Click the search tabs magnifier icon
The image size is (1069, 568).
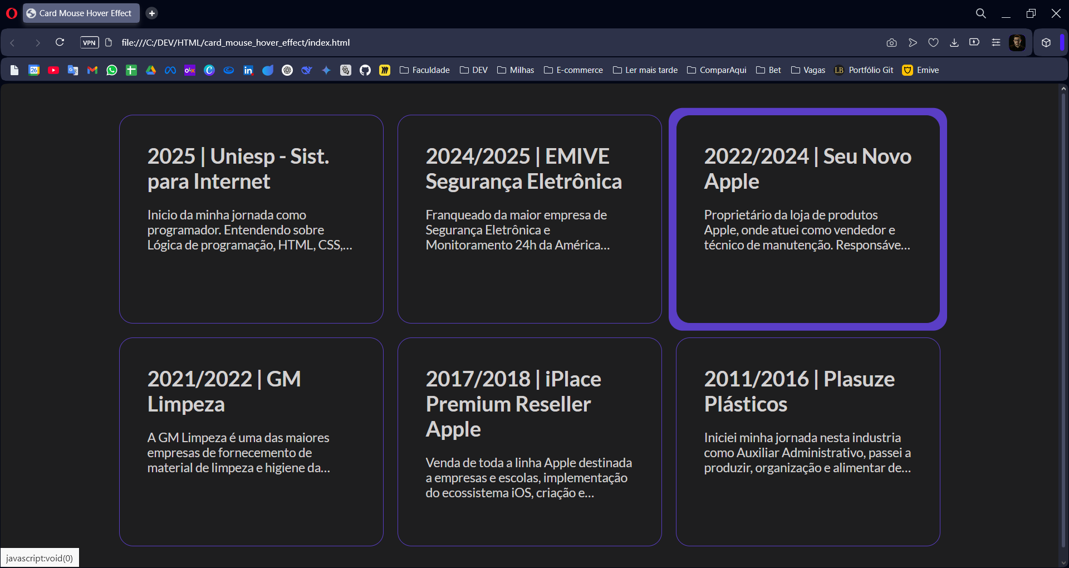[981, 13]
